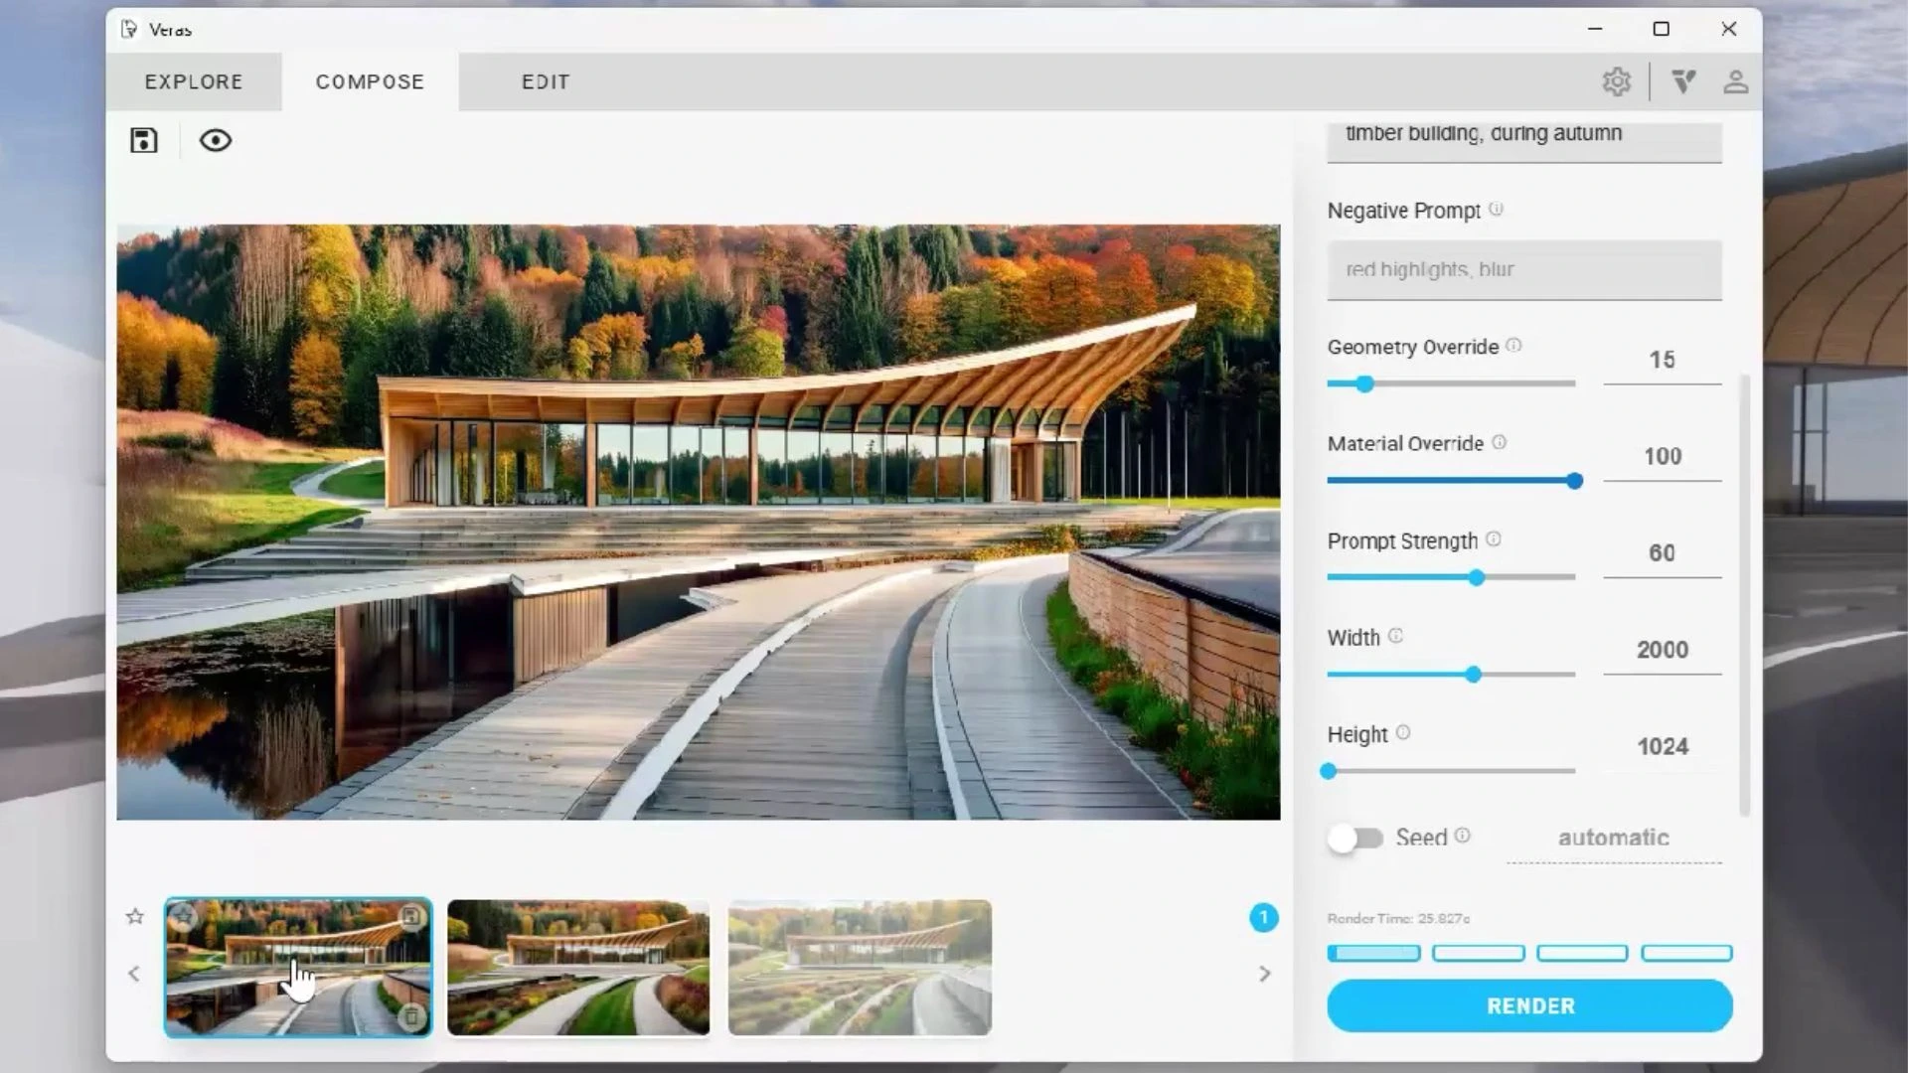Open the user account icon
Viewport: 1908px width, 1073px height.
click(1735, 81)
